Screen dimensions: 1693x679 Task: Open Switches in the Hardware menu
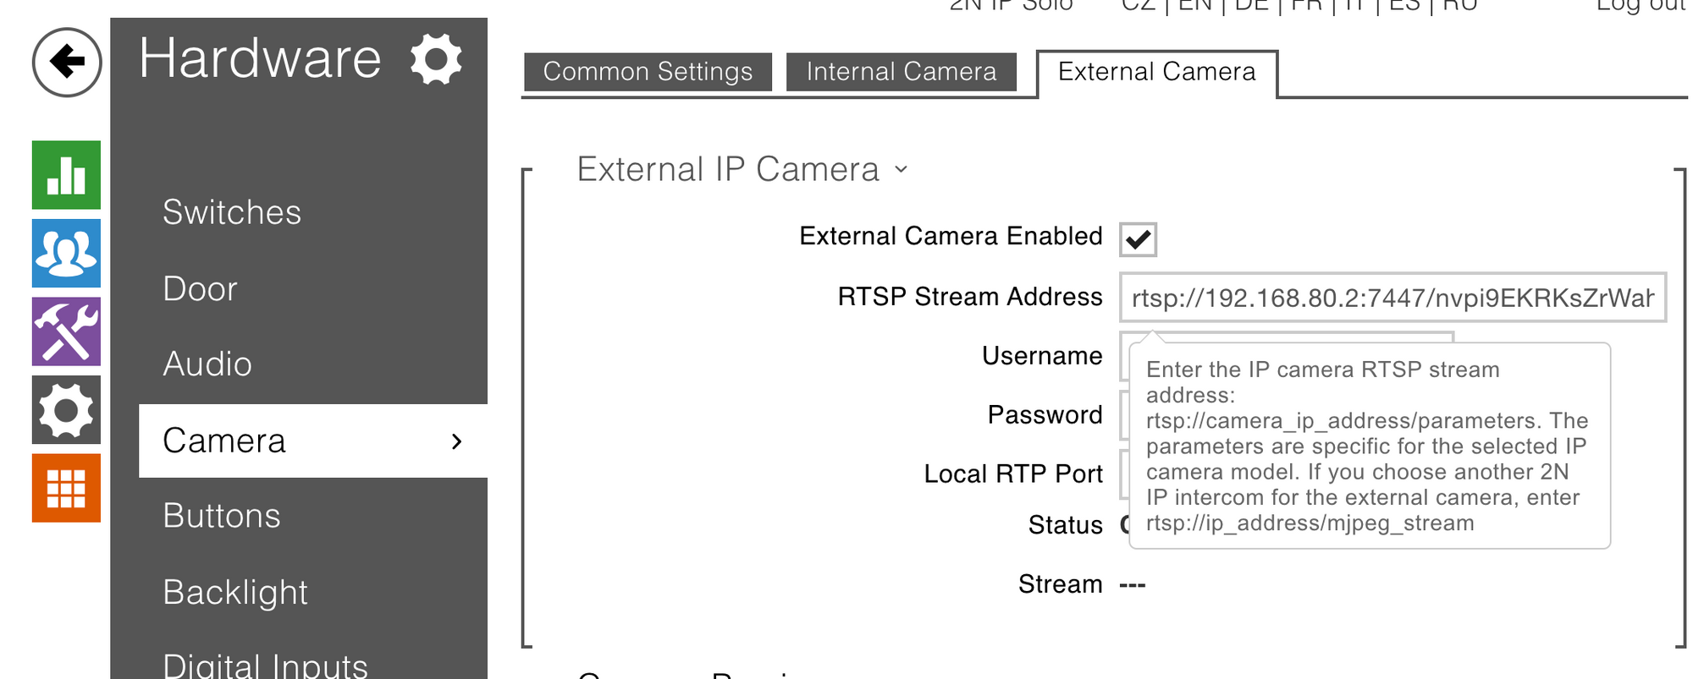[x=232, y=212]
